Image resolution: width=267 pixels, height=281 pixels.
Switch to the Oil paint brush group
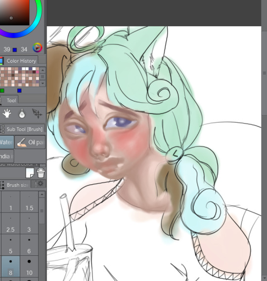[30, 142]
